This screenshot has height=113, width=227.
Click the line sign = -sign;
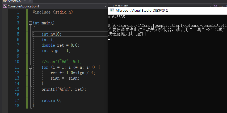[x=65, y=78]
